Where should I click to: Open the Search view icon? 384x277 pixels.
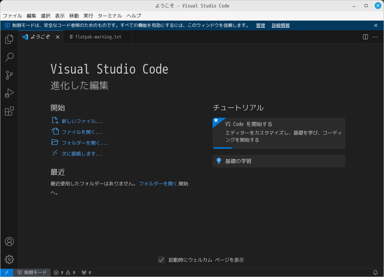(x=9, y=57)
